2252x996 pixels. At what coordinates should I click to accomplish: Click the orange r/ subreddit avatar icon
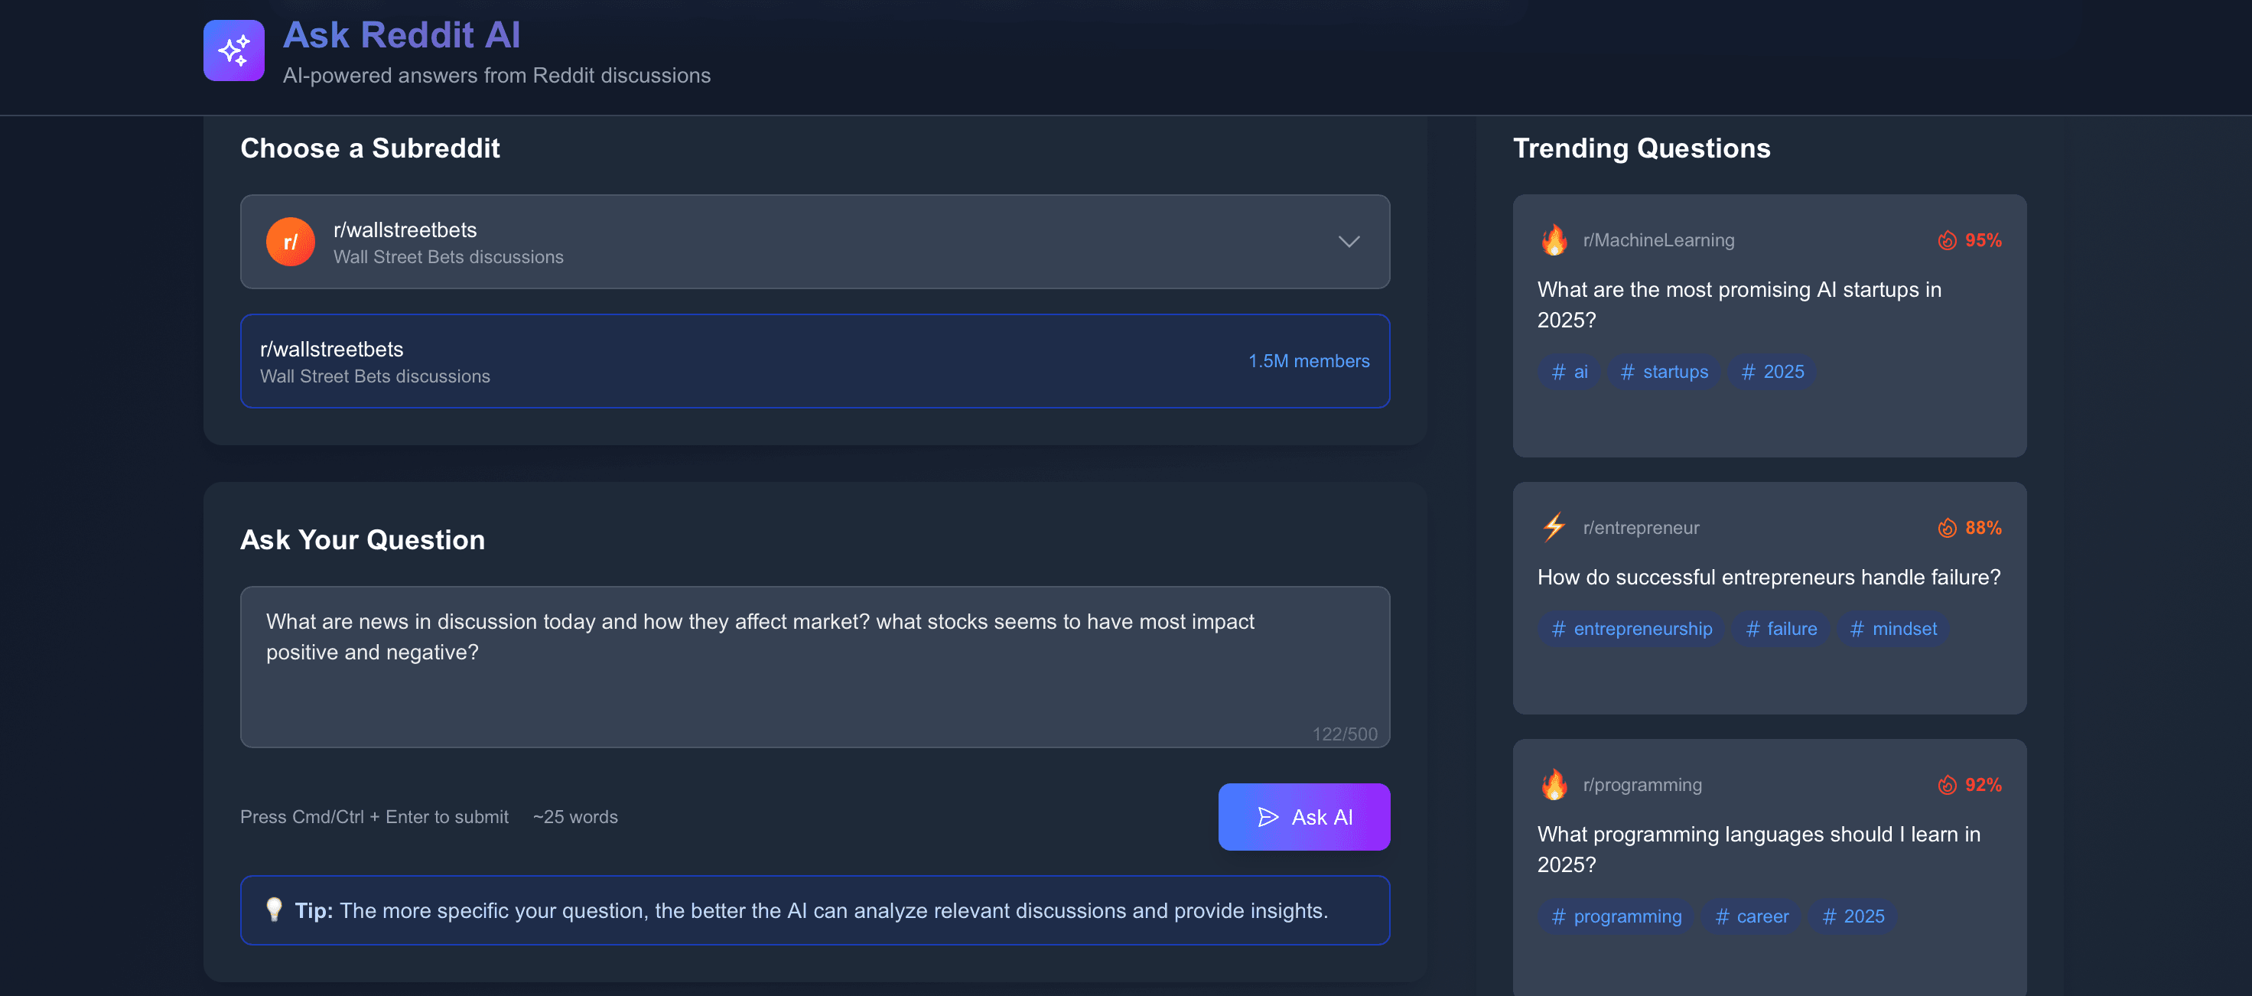pyautogui.click(x=290, y=241)
